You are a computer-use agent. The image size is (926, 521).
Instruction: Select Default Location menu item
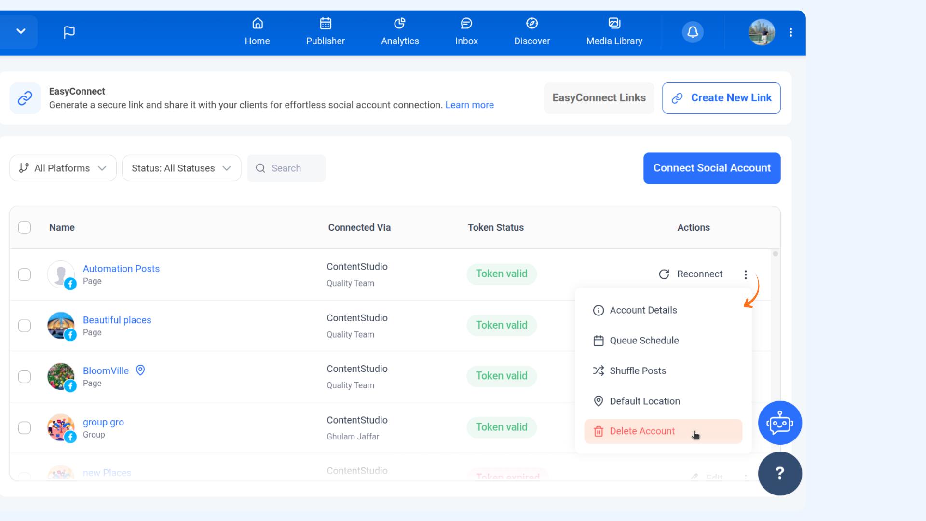663,401
